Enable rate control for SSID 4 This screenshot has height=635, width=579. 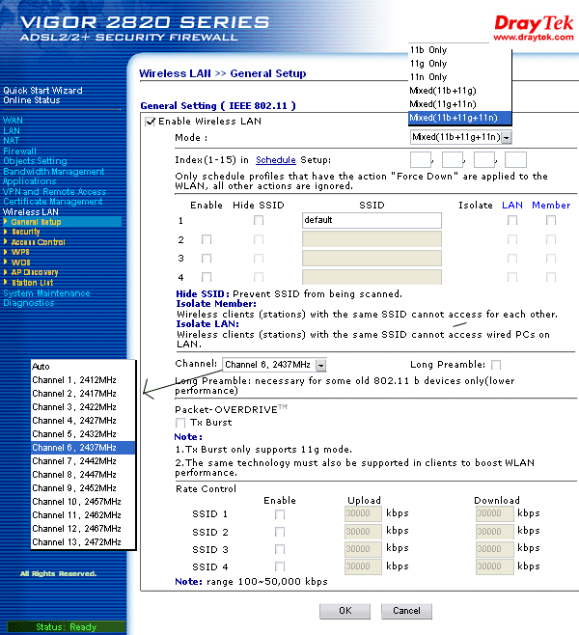click(280, 566)
